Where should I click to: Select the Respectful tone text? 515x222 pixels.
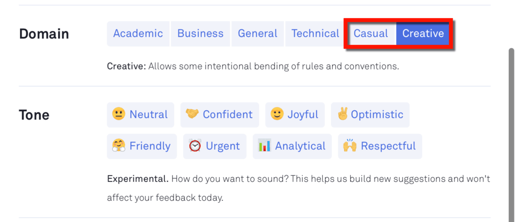[x=388, y=146]
